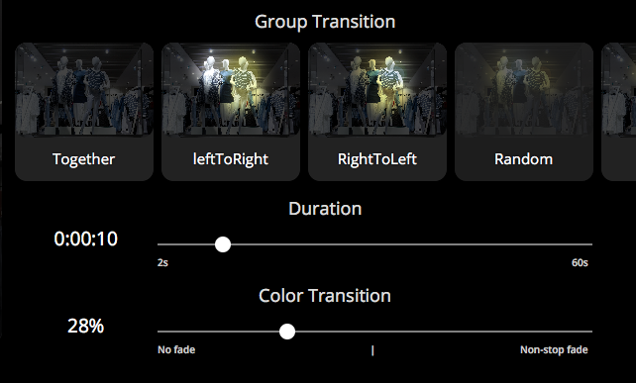
Task: Select the Together group transition preview image
Action: [x=84, y=90]
